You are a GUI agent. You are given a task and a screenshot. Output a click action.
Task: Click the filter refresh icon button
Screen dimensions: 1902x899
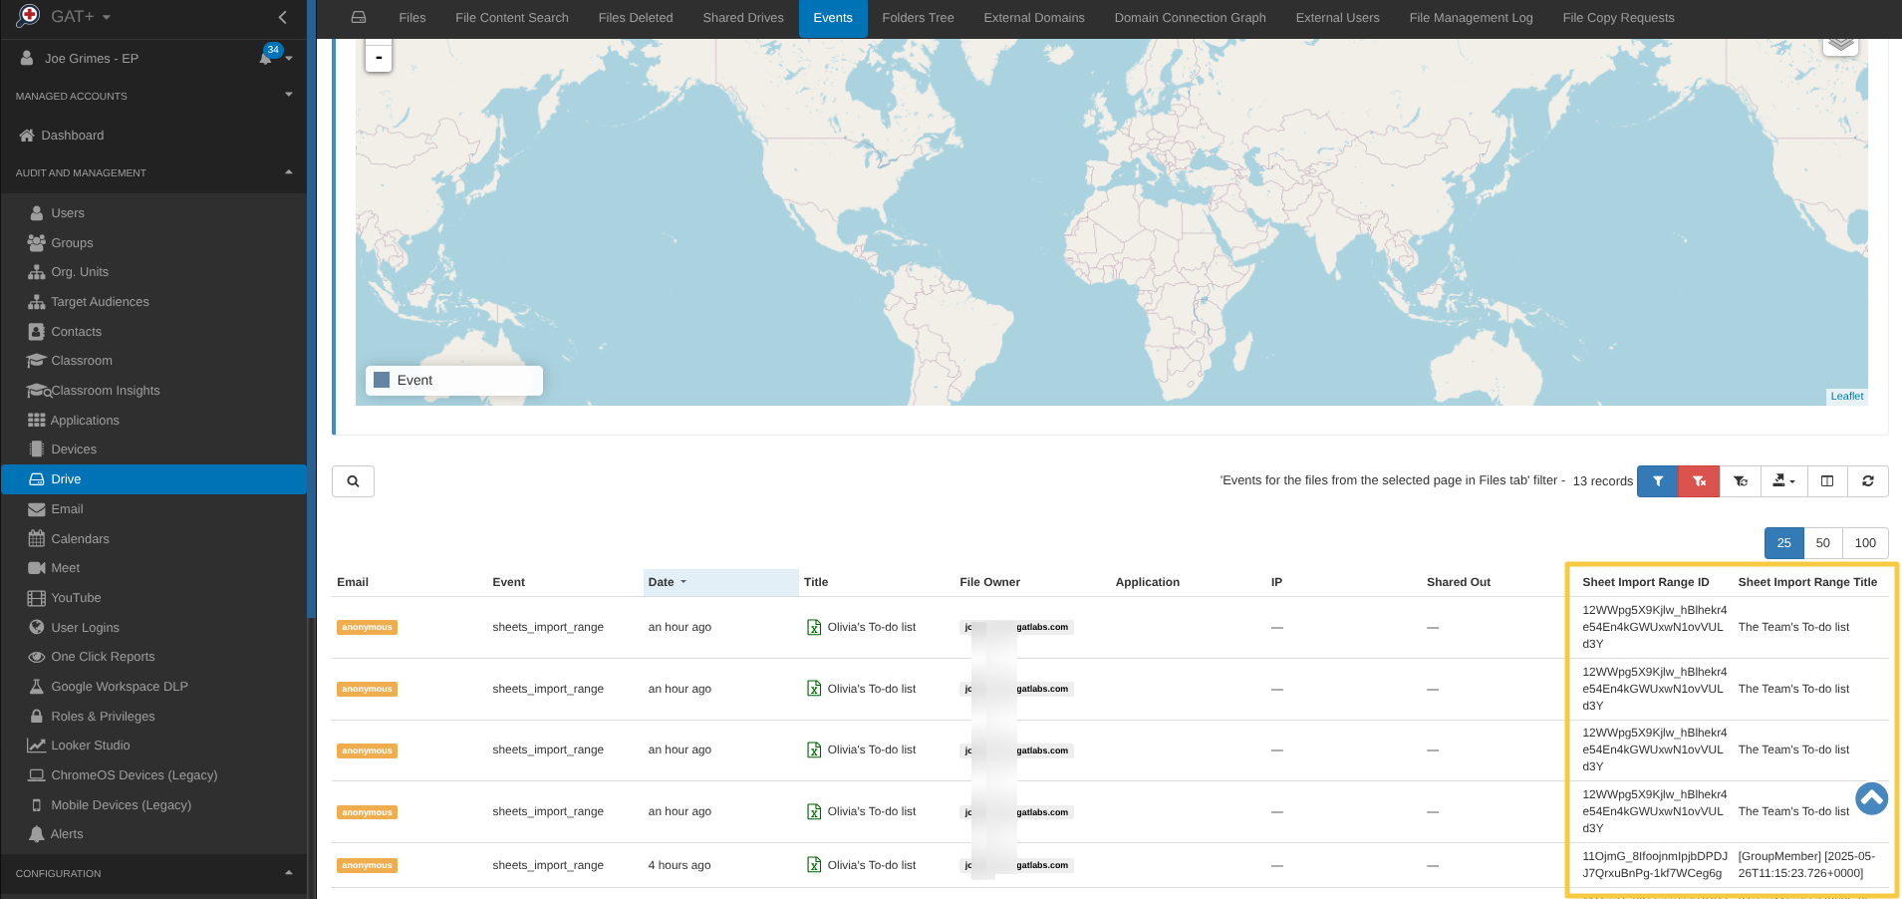coord(1741,481)
